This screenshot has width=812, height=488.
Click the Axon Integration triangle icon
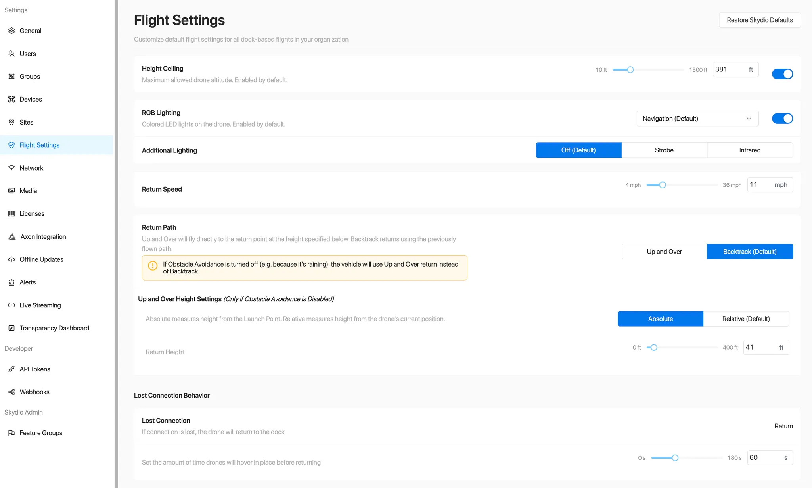point(12,236)
